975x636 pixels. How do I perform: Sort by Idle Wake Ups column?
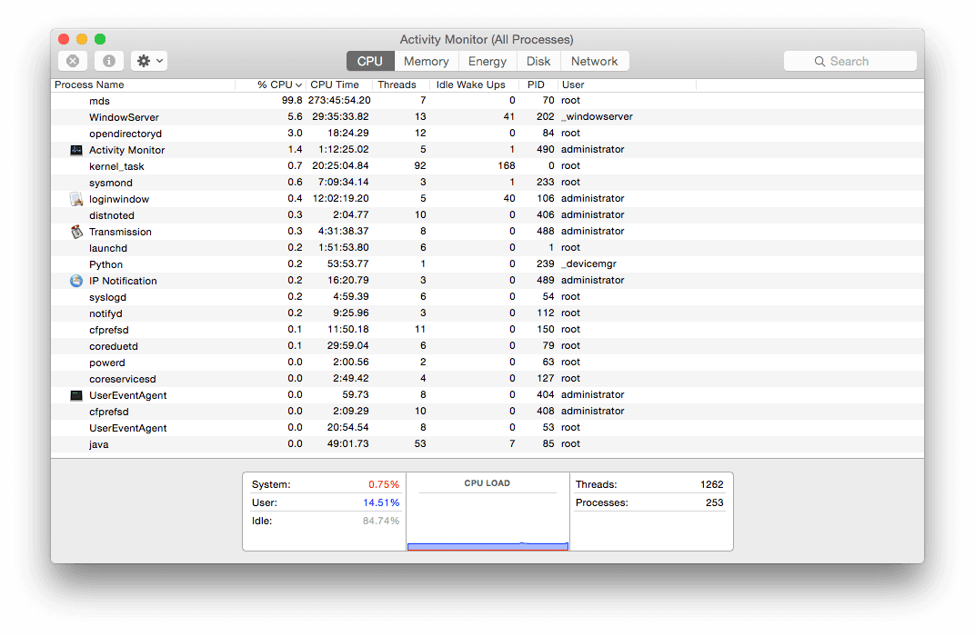pyautogui.click(x=474, y=84)
